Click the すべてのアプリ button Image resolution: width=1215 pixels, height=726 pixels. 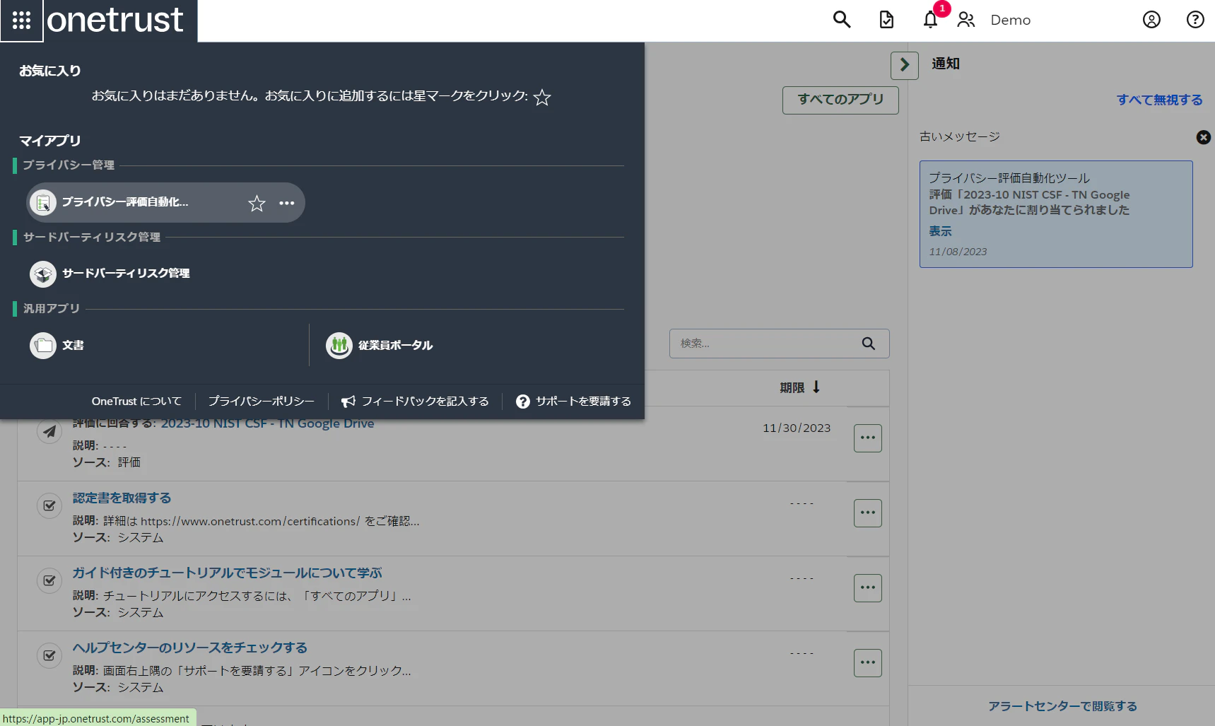(840, 100)
